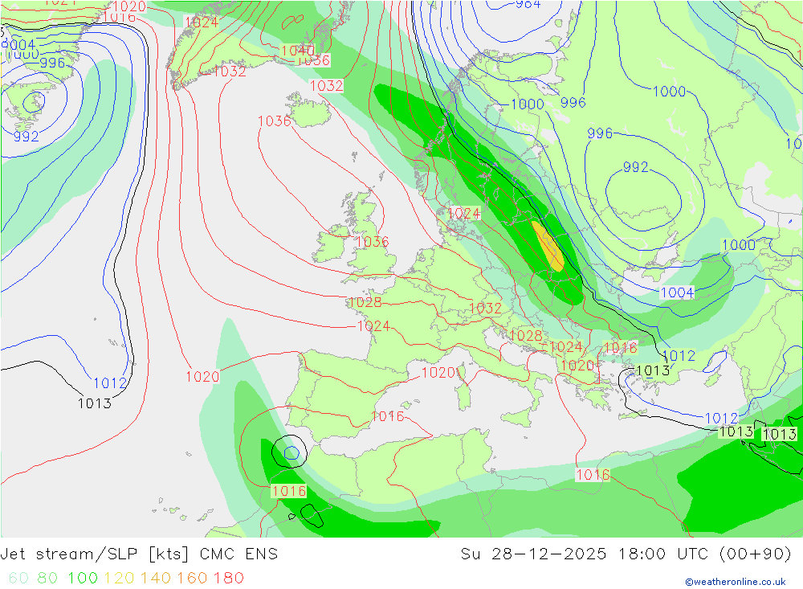Click the 1020 label near Sardinia
This screenshot has height=589, width=803.
click(x=438, y=373)
